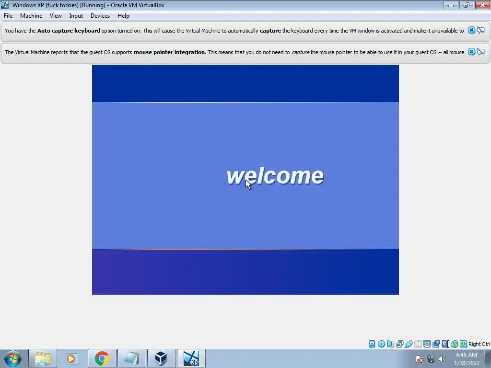Viewport: 491px width, 368px height.
Task: Open Google Chrome from the taskbar
Action: [102, 358]
